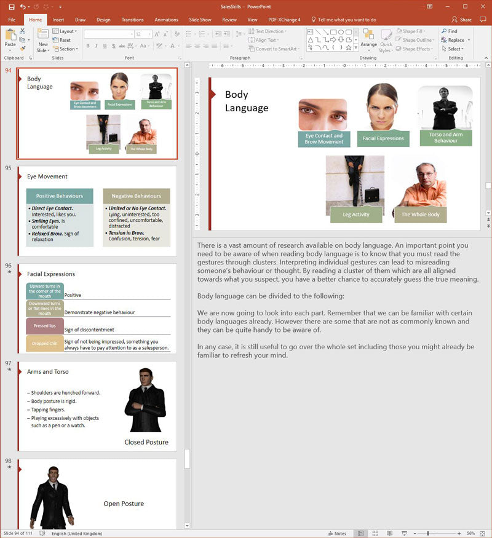Zoom out with minus button
492x538 pixels.
coord(415,533)
